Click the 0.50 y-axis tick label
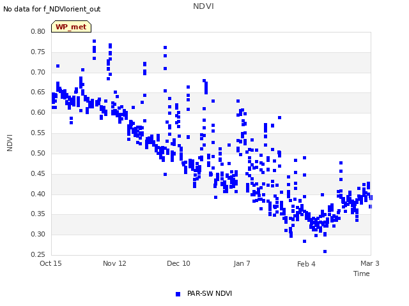Image resolution: width=409 pixels, height=306 pixels. (38, 153)
